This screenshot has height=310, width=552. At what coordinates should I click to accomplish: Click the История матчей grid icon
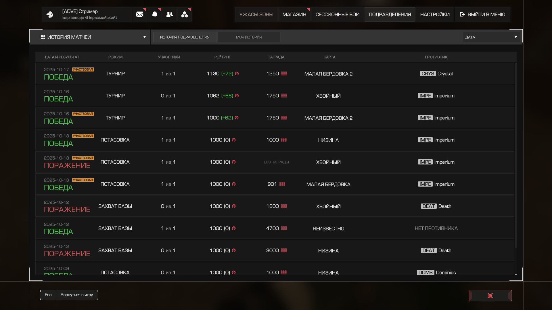[x=43, y=37]
